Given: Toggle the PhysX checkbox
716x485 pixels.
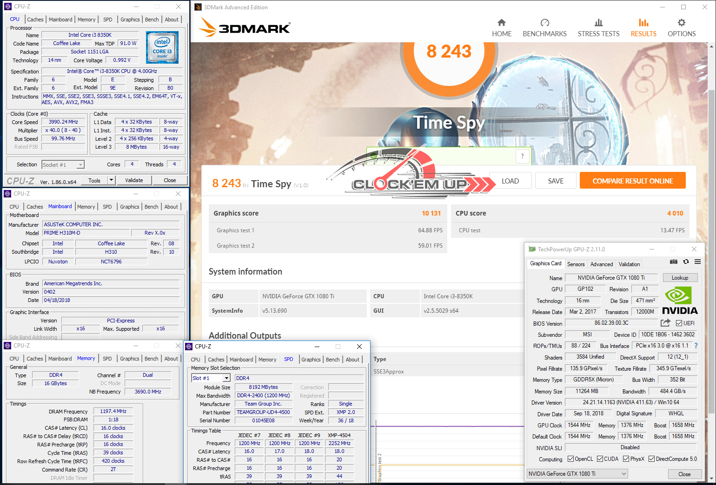Looking at the screenshot, I should point(626,459).
